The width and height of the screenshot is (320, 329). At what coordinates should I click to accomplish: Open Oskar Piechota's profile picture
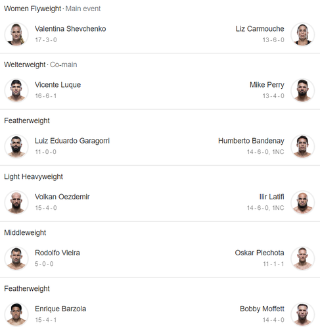(302, 258)
